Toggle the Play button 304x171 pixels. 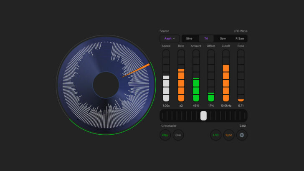coord(165,135)
